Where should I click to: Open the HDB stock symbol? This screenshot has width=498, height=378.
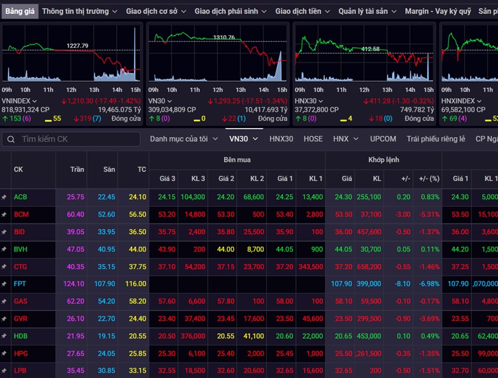[21, 336]
